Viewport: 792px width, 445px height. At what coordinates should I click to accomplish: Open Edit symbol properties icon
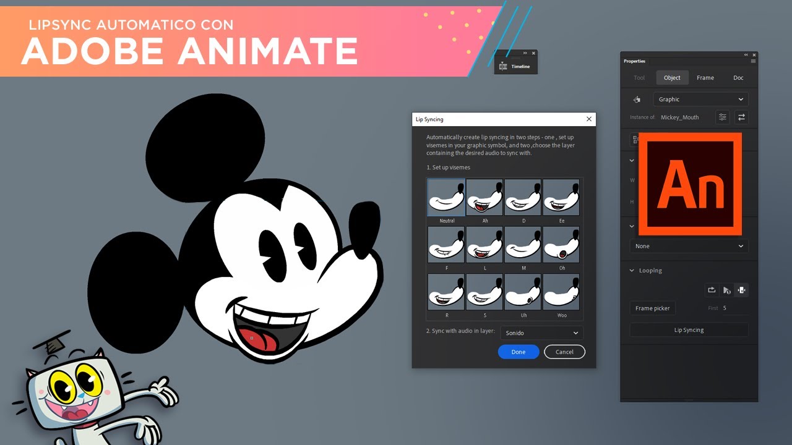[x=722, y=117]
